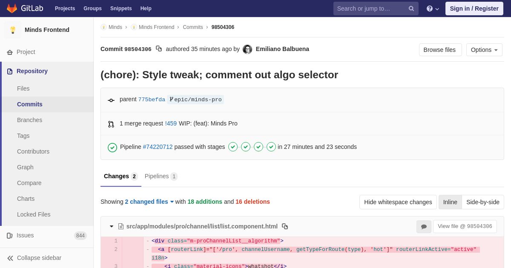Click the GitLab logo icon

12,9
